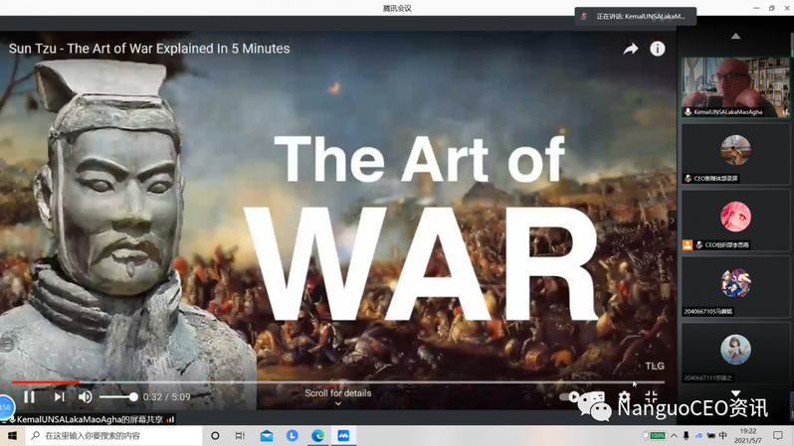Seek along the red video progress bar
Screen dimensions: 794x446
(x=337, y=382)
